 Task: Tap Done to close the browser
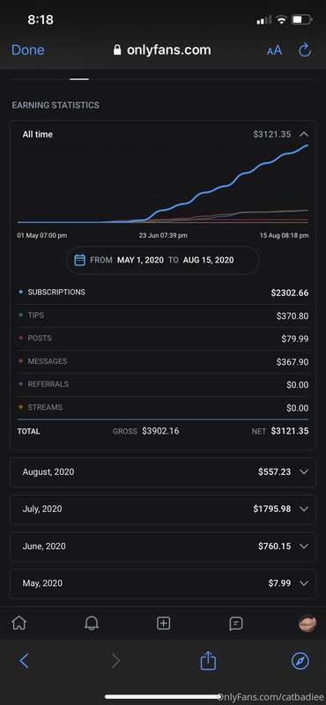[28, 50]
